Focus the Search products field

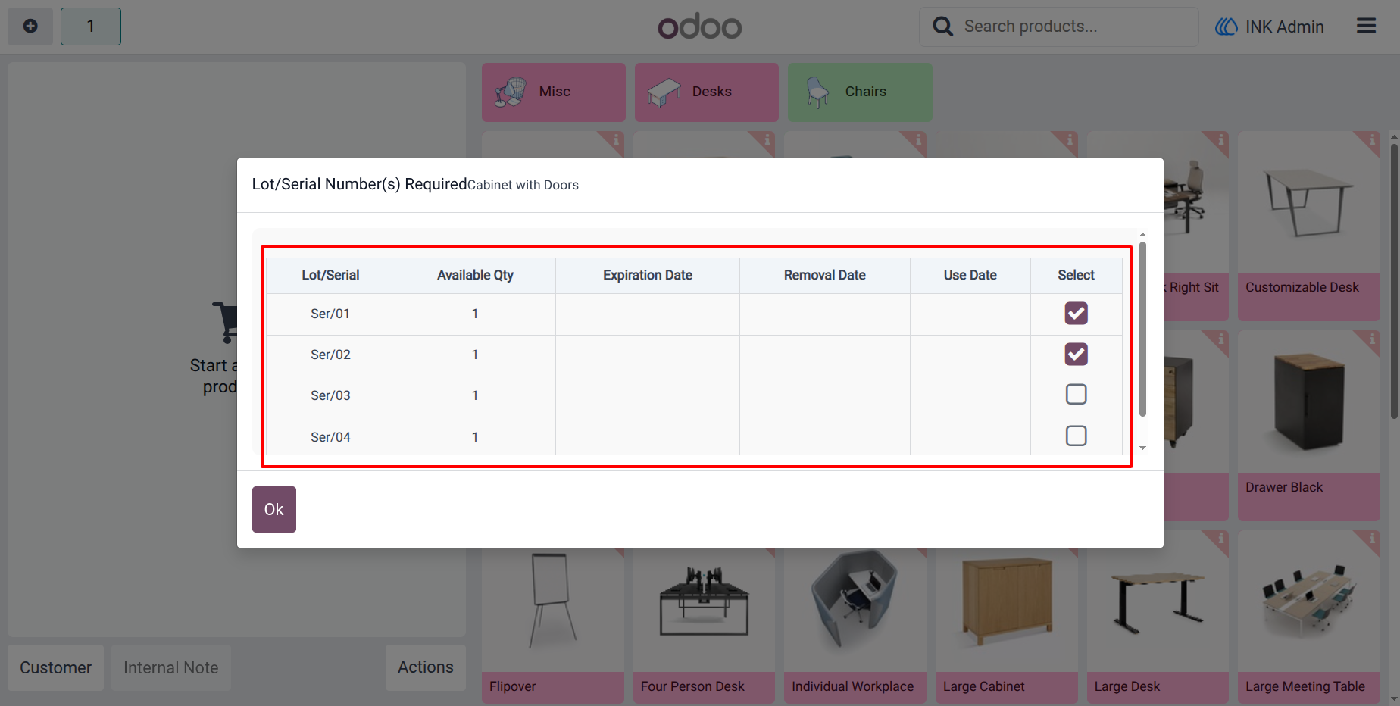point(1059,27)
